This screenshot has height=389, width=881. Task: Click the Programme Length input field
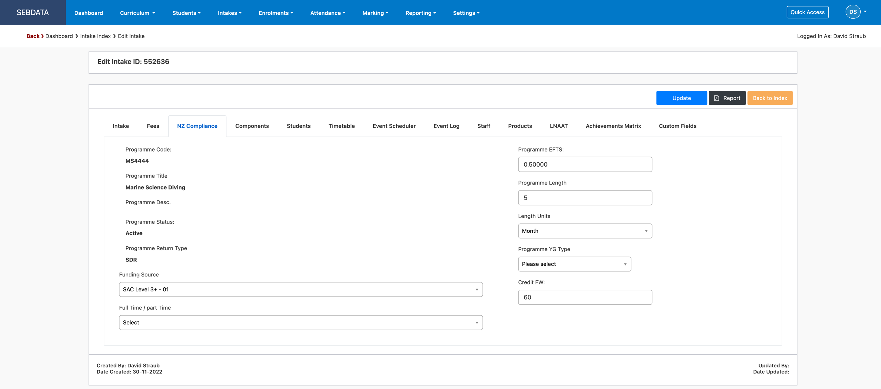(x=585, y=197)
